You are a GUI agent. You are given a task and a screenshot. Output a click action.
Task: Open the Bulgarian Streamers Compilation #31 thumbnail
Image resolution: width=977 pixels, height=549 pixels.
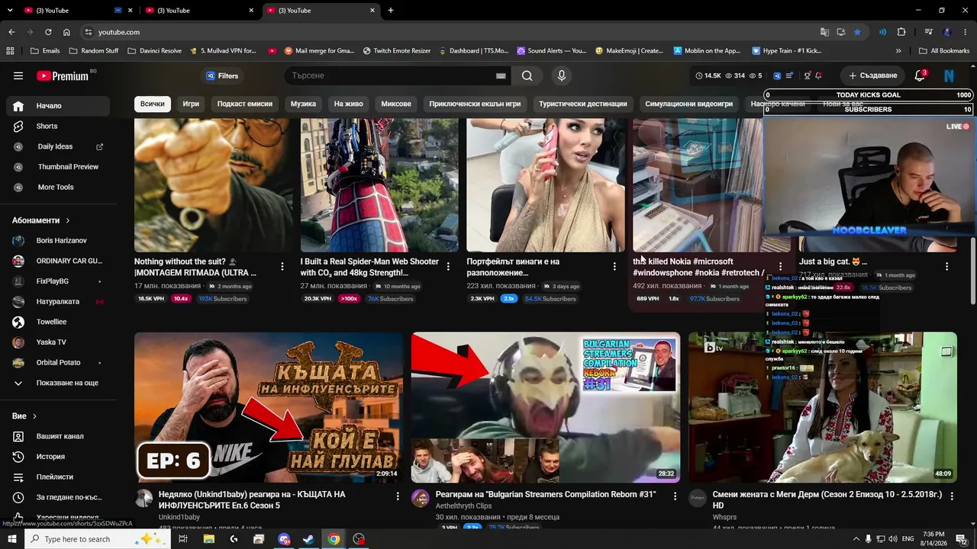pos(546,407)
